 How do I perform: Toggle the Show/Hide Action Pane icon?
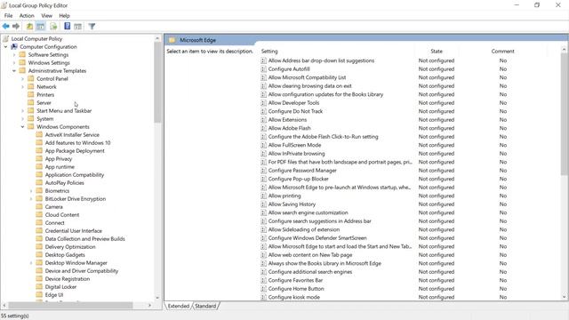tap(77, 26)
